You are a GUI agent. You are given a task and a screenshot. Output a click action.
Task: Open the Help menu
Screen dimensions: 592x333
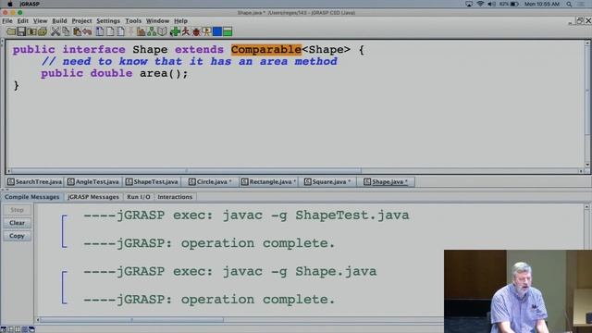[180, 20]
